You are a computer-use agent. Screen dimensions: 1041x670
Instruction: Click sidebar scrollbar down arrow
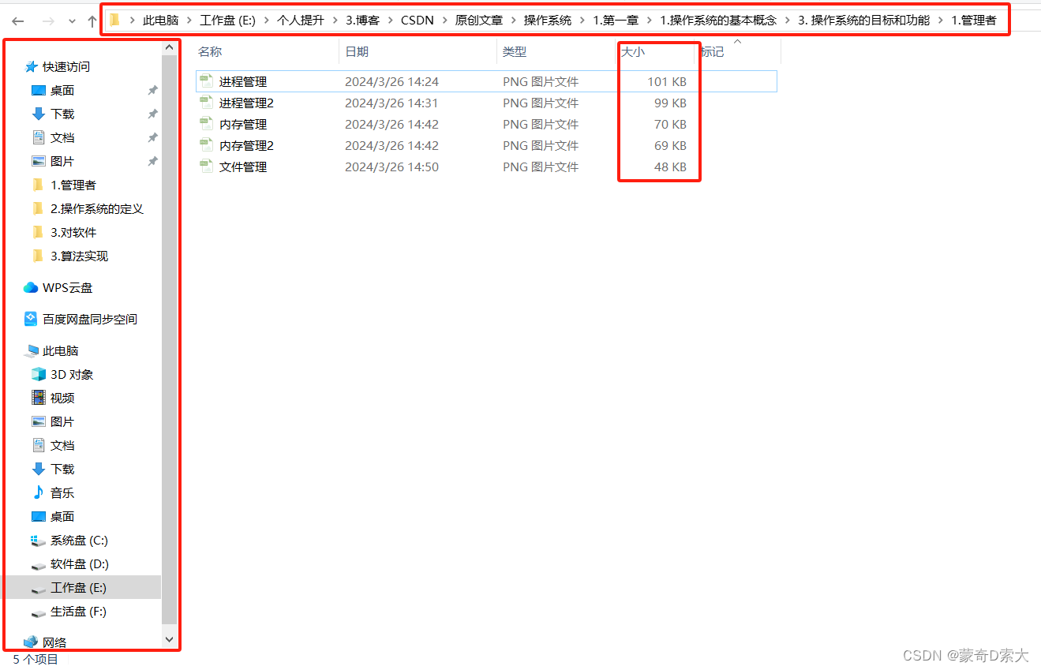point(170,638)
